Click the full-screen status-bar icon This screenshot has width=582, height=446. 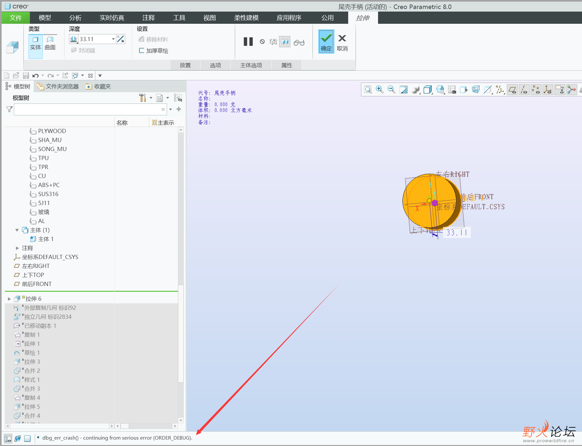tap(27, 438)
